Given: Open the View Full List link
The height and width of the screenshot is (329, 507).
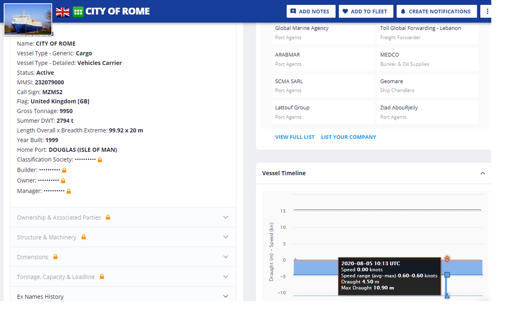Looking at the screenshot, I should [x=295, y=137].
